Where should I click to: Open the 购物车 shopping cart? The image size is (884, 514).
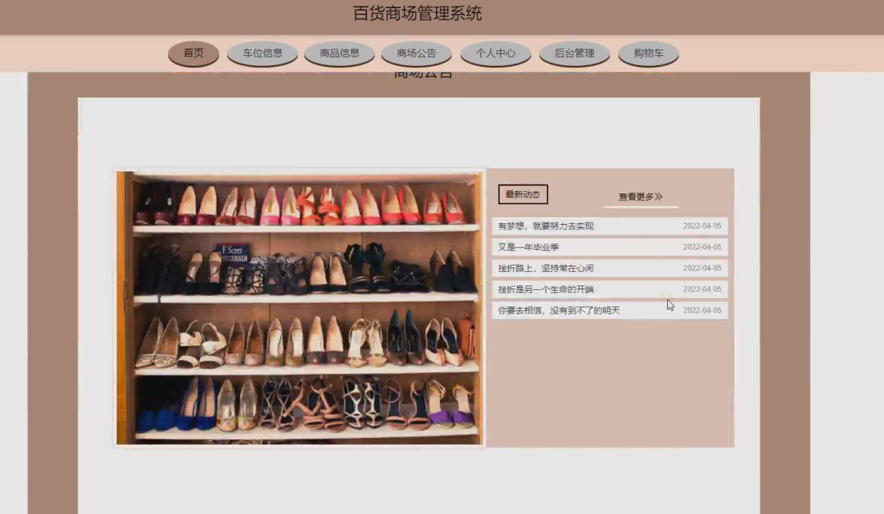coord(648,53)
